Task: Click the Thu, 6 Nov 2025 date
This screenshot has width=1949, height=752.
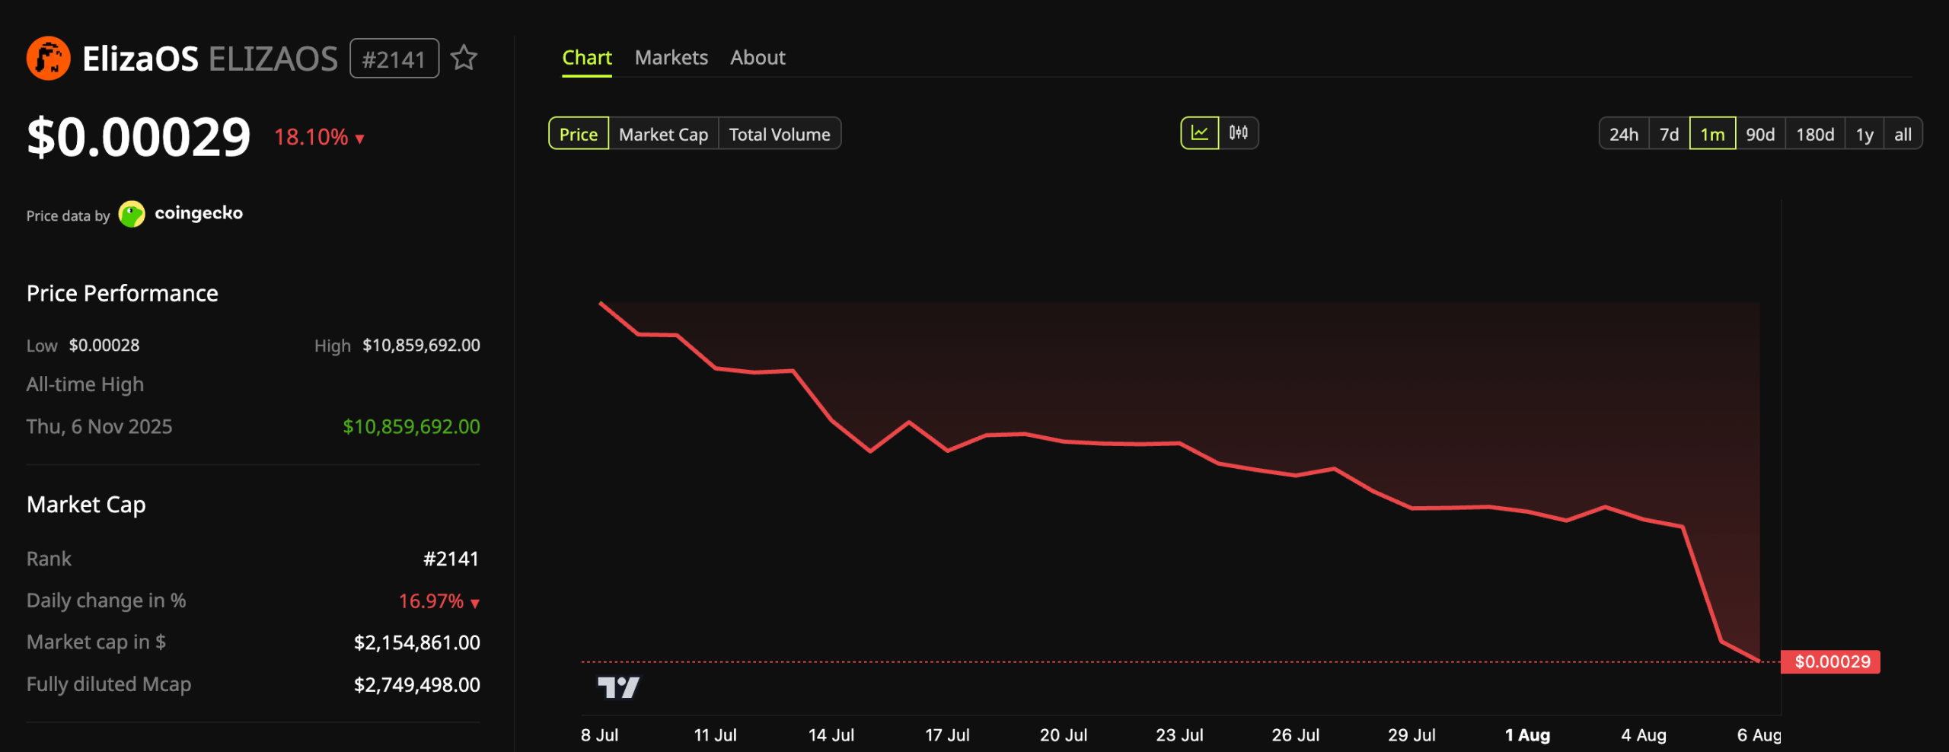Action: [99, 426]
